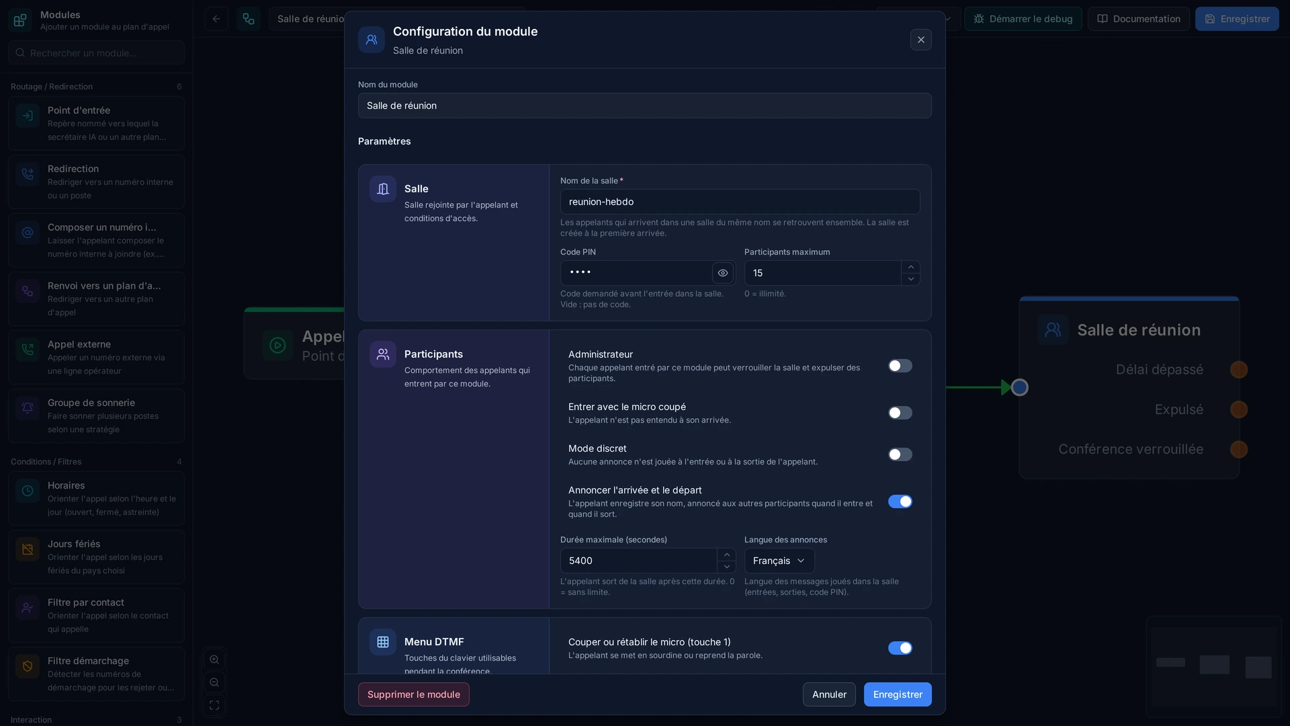Screen dimensions: 1290x726
Task: Select the Appel externe module
Action: (x=96, y=358)
